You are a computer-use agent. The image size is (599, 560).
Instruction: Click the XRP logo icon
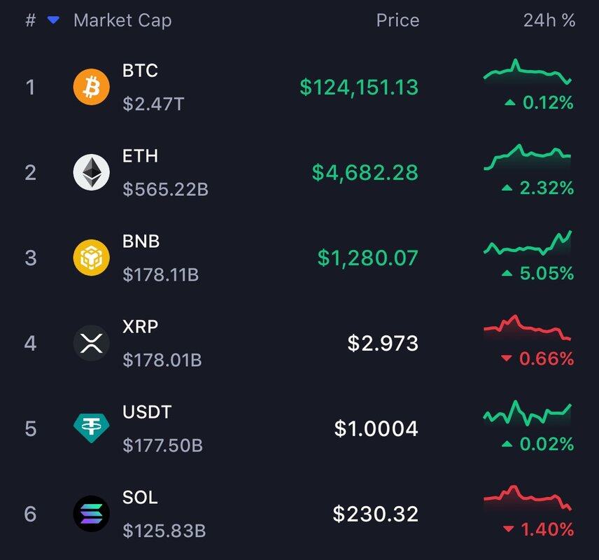(92, 343)
